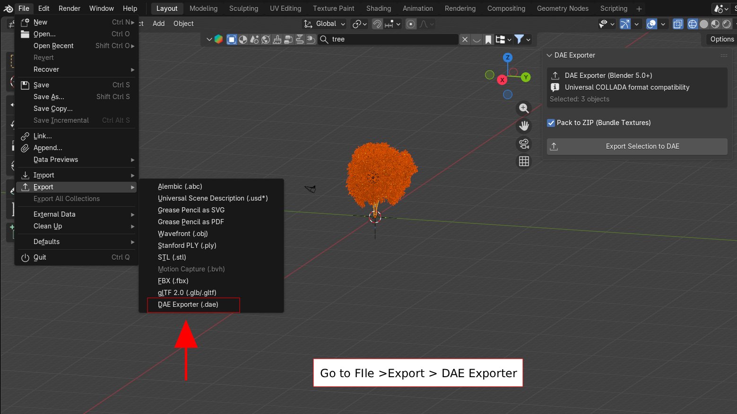
Task: Open the Global orientation dropdown
Action: click(324, 24)
